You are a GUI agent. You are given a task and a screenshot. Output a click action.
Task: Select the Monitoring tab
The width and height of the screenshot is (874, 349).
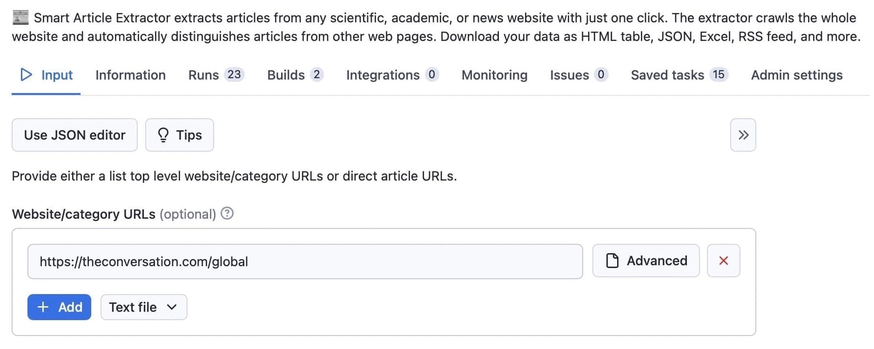(494, 74)
